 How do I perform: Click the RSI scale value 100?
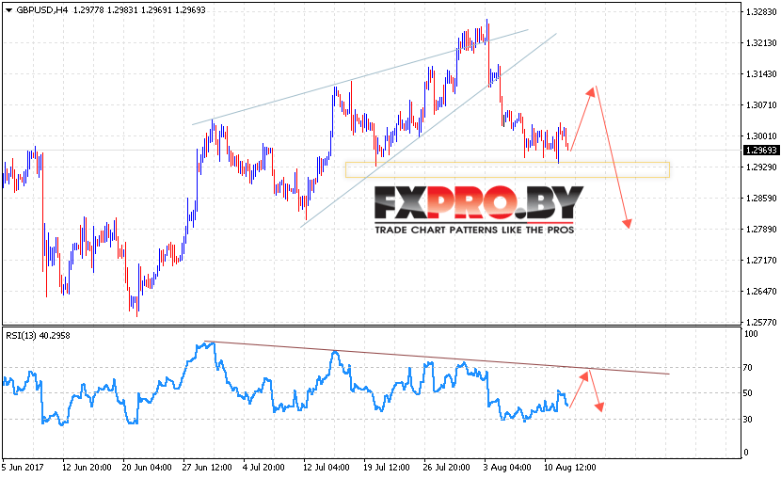coord(751,334)
